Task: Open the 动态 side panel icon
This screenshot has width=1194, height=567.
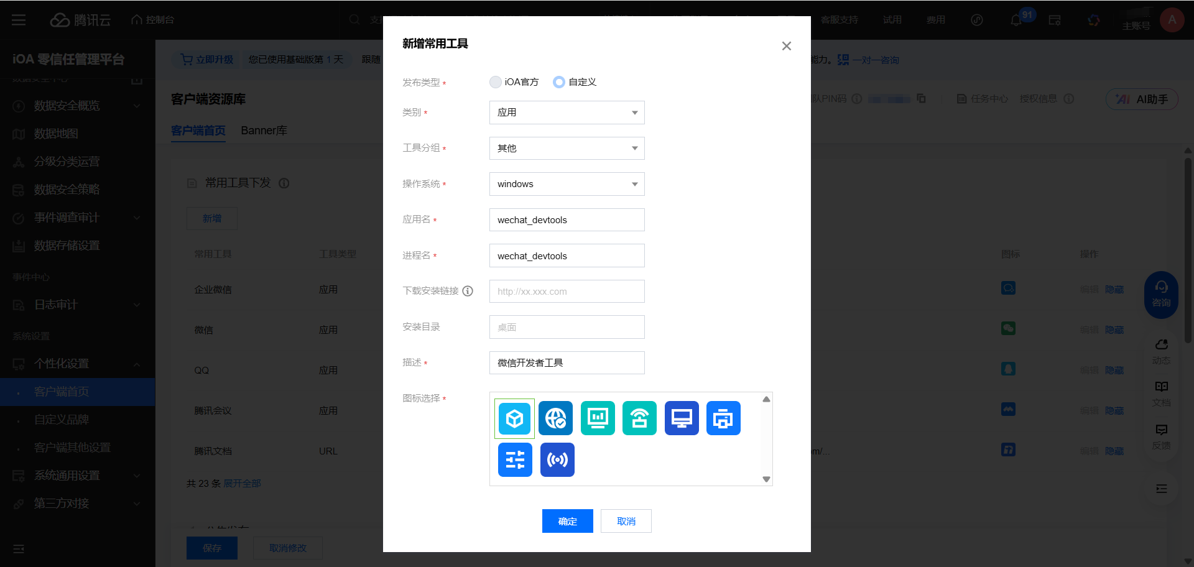Action: [1161, 352]
